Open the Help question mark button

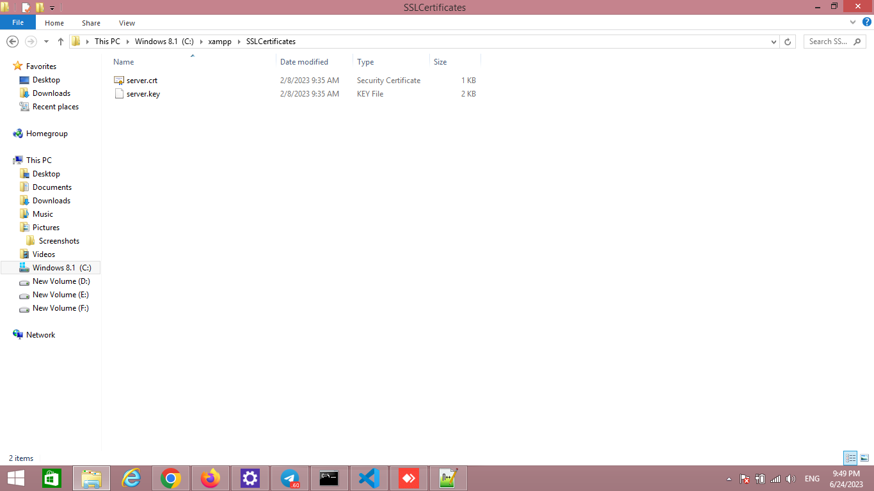coord(867,22)
